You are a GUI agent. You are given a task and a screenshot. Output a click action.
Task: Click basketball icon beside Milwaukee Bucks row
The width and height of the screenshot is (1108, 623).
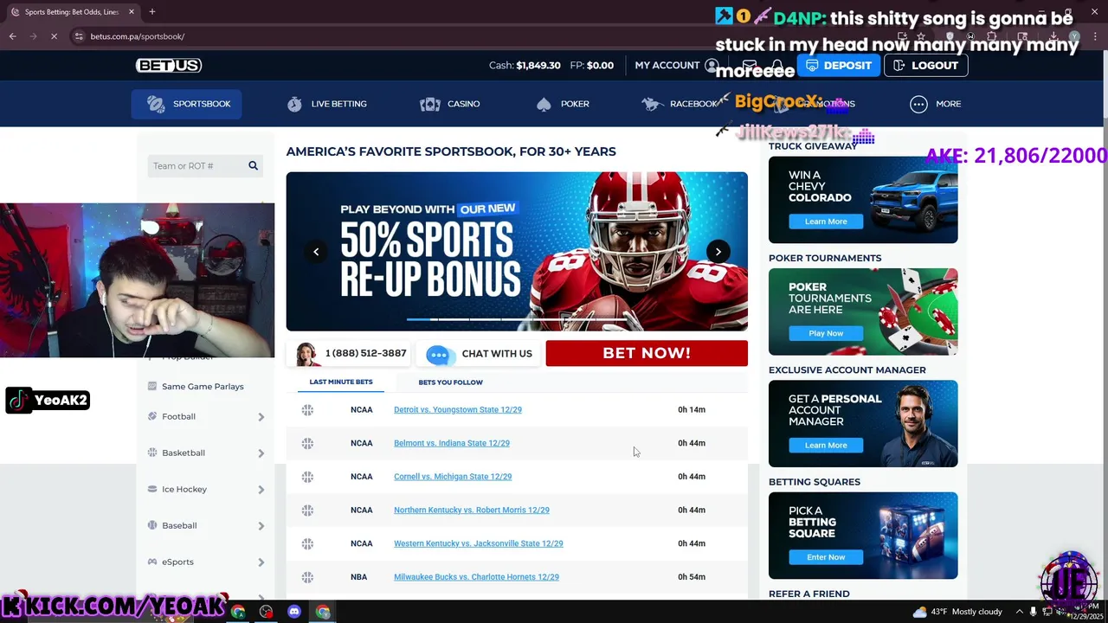pyautogui.click(x=307, y=577)
